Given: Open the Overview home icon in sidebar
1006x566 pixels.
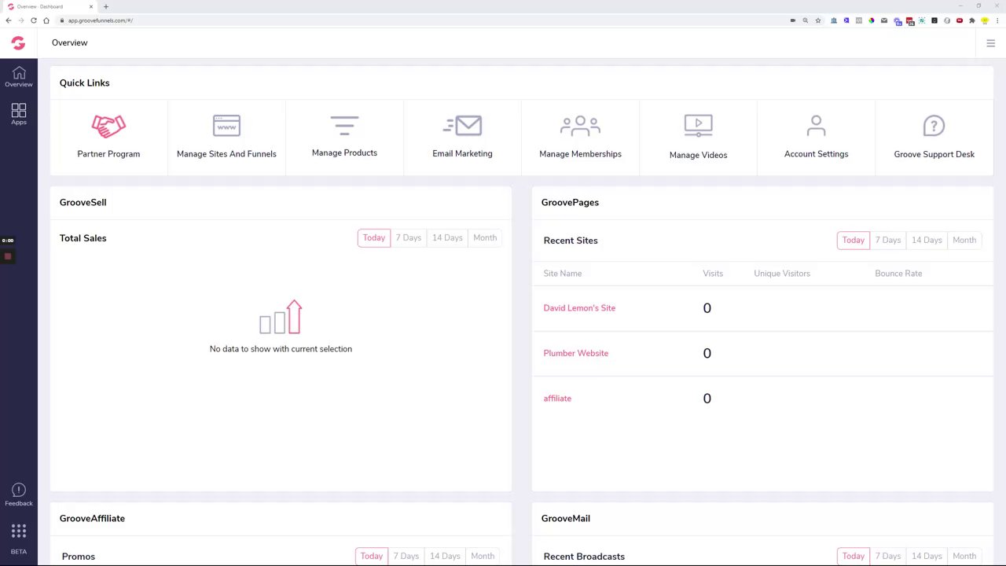Looking at the screenshot, I should [19, 73].
